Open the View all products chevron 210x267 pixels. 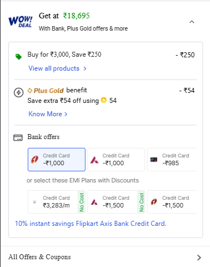tap(85, 68)
